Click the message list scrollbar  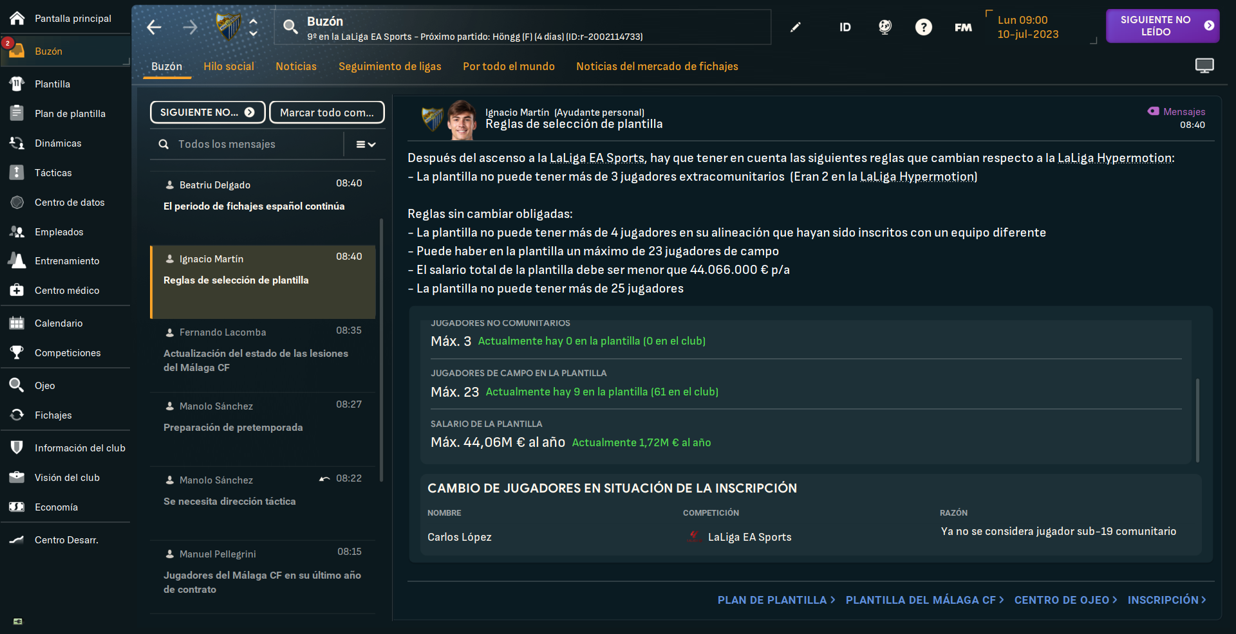point(382,350)
